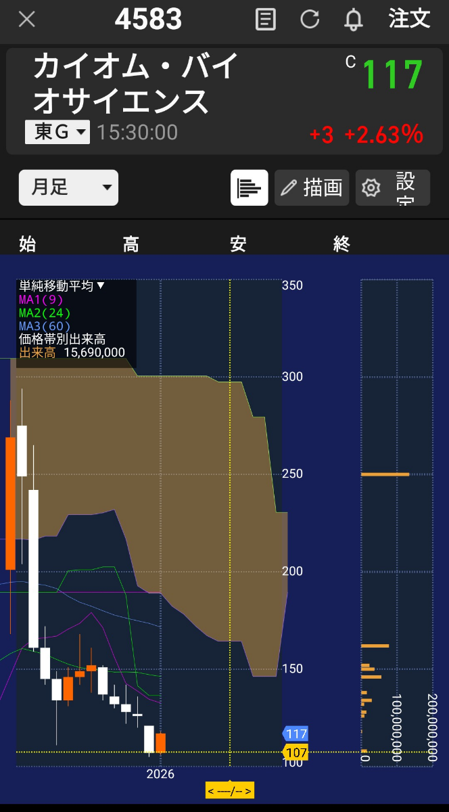Tap the 250 price level volume bar

point(385,474)
